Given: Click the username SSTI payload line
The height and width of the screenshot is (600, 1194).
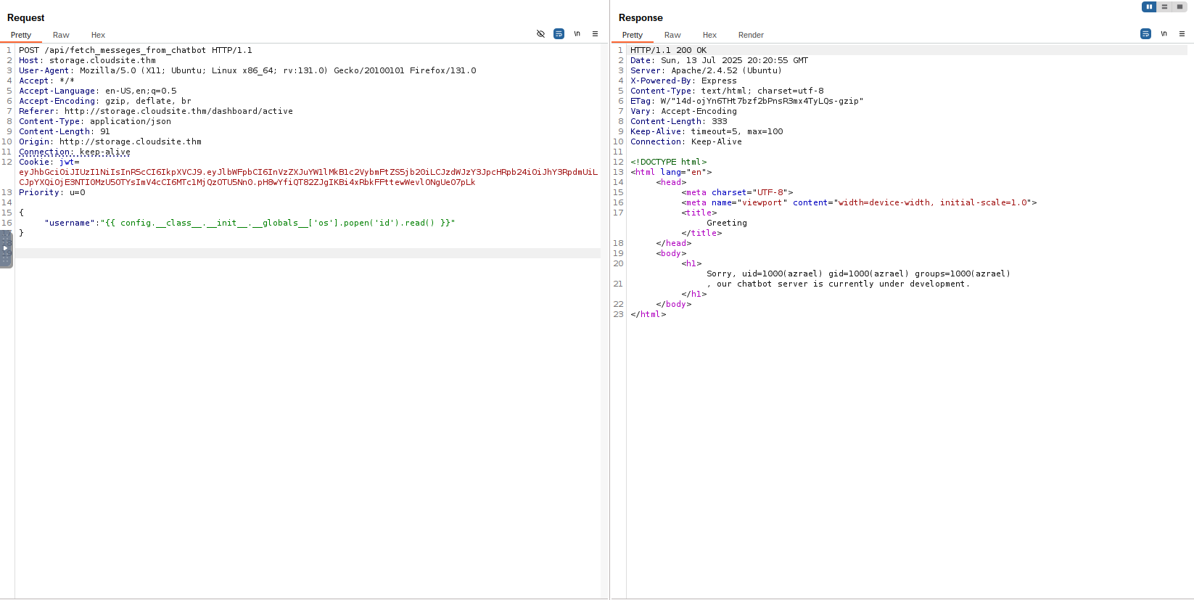Looking at the screenshot, I should pyautogui.click(x=250, y=223).
